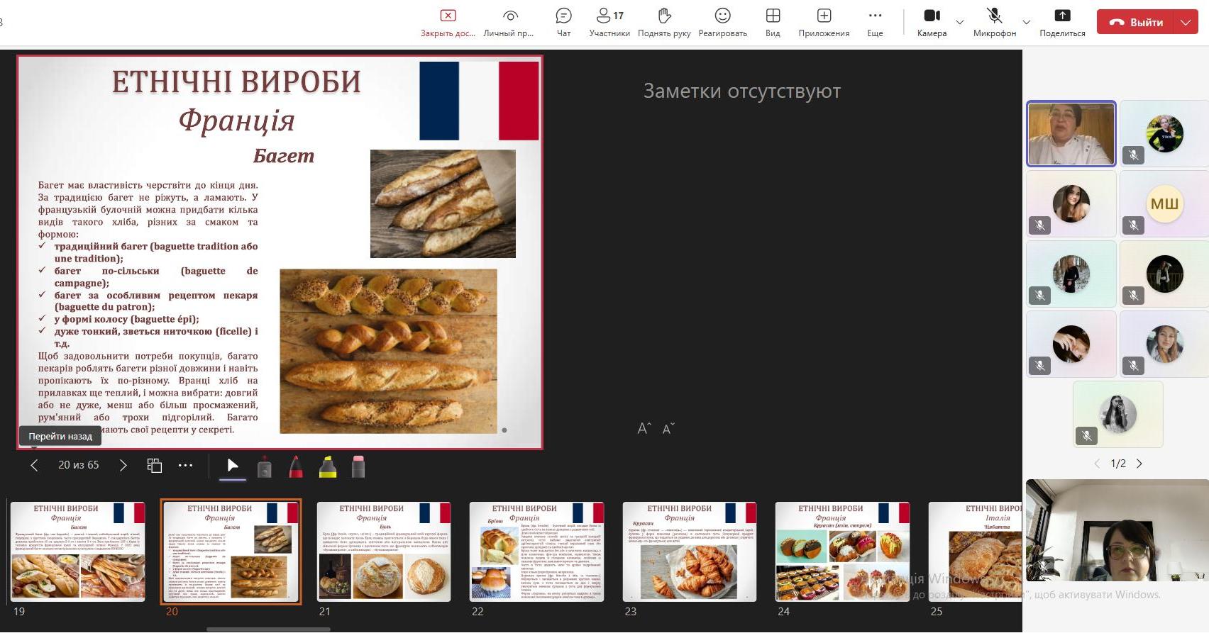Viewport: 1209px width, 633px height.
Task: Open the Вид layout menu
Action: [x=773, y=23]
